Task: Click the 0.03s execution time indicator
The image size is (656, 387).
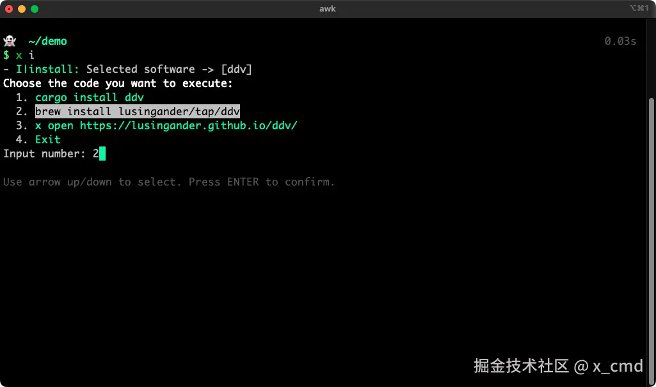Action: click(620, 41)
